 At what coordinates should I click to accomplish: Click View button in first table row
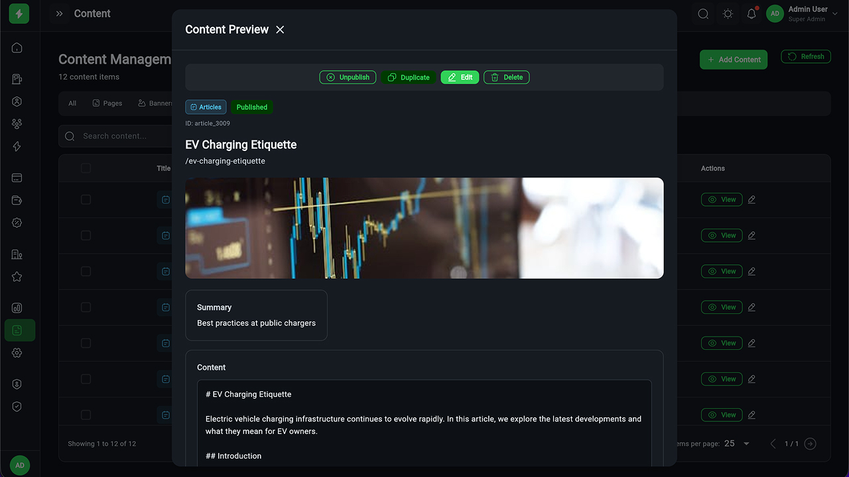(x=722, y=199)
